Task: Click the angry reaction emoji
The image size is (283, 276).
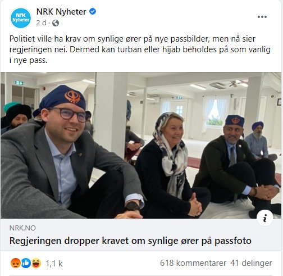Action: tap(15, 263)
